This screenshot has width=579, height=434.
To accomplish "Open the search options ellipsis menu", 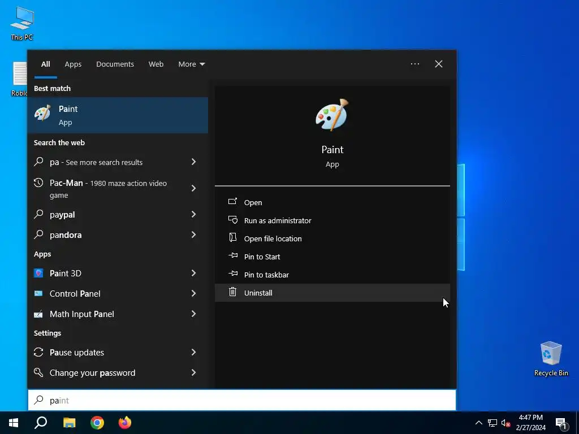I will pyautogui.click(x=414, y=64).
